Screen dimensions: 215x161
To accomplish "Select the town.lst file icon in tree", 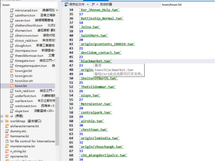I will click(12, 86).
